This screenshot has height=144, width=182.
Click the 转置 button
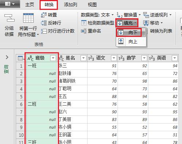[49, 15]
